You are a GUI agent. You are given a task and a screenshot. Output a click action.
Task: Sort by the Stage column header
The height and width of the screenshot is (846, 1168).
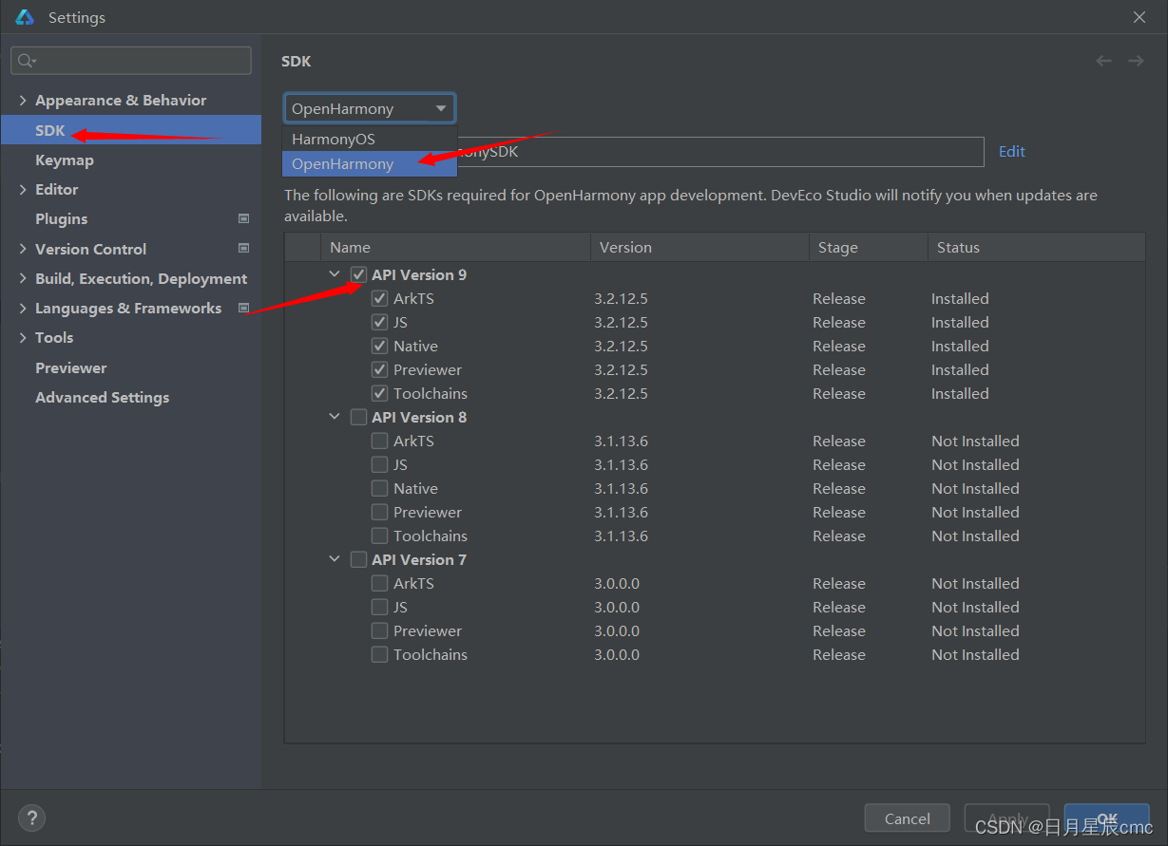point(868,247)
